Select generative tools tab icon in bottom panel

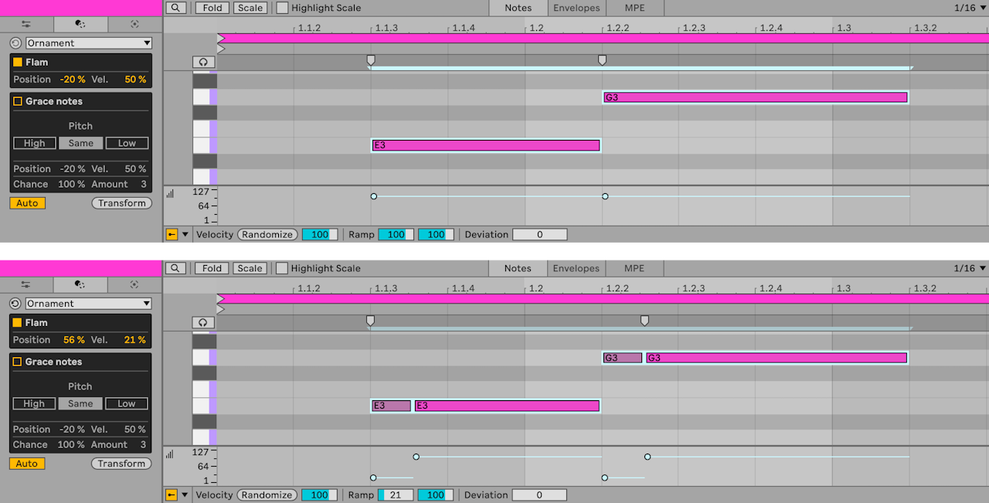(x=134, y=284)
